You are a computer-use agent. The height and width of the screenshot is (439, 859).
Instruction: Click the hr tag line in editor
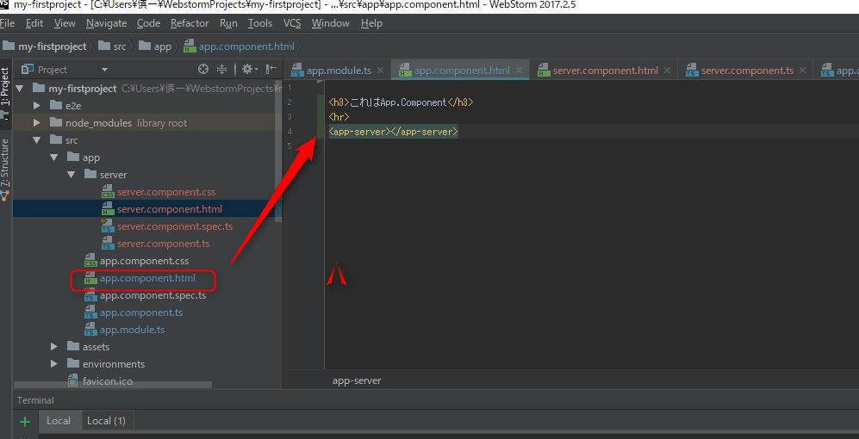(339, 117)
